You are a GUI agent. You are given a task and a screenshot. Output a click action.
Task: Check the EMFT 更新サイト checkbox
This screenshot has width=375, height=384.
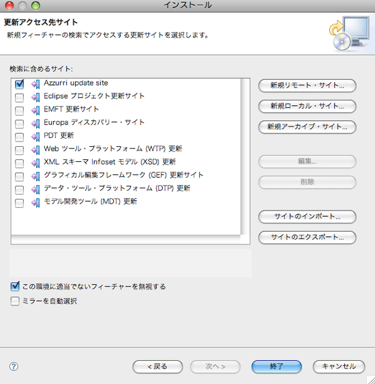click(x=19, y=111)
